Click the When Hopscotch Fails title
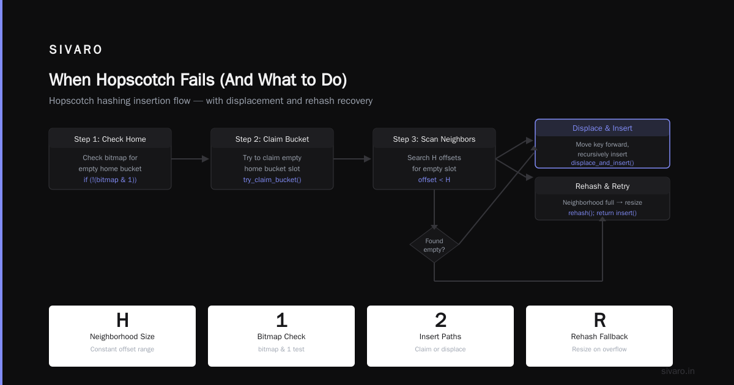The width and height of the screenshot is (734, 385). (198, 80)
